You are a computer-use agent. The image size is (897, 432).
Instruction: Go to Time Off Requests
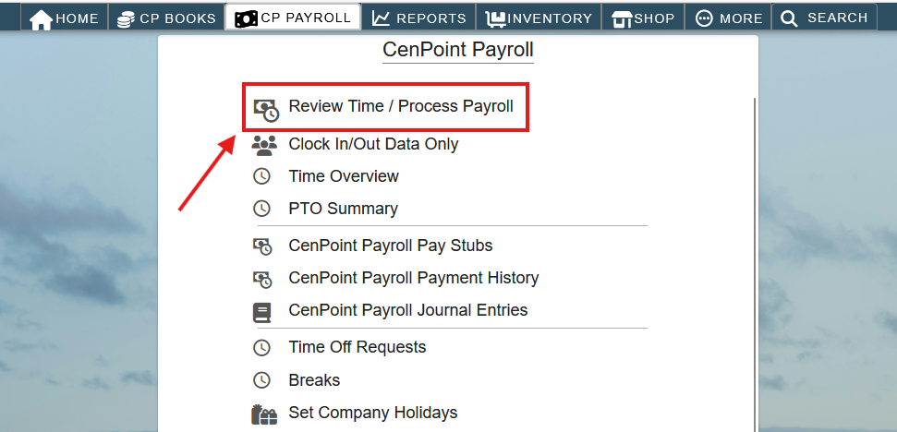point(357,347)
